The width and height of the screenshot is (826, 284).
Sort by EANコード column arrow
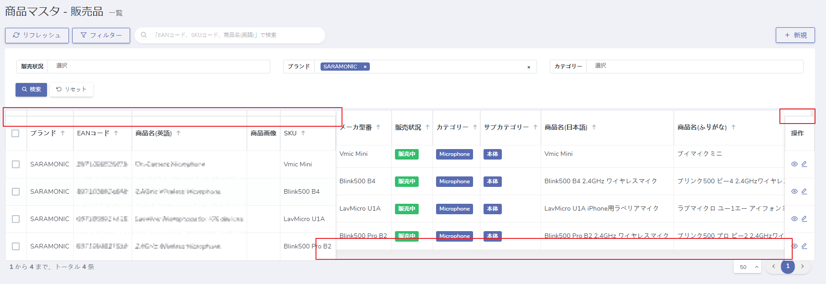(x=116, y=133)
